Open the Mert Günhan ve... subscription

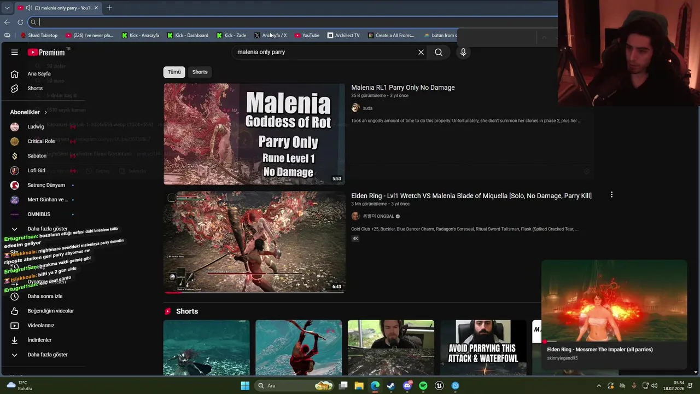46,200
